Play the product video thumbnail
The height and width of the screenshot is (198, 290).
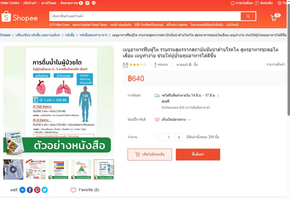point(13,169)
